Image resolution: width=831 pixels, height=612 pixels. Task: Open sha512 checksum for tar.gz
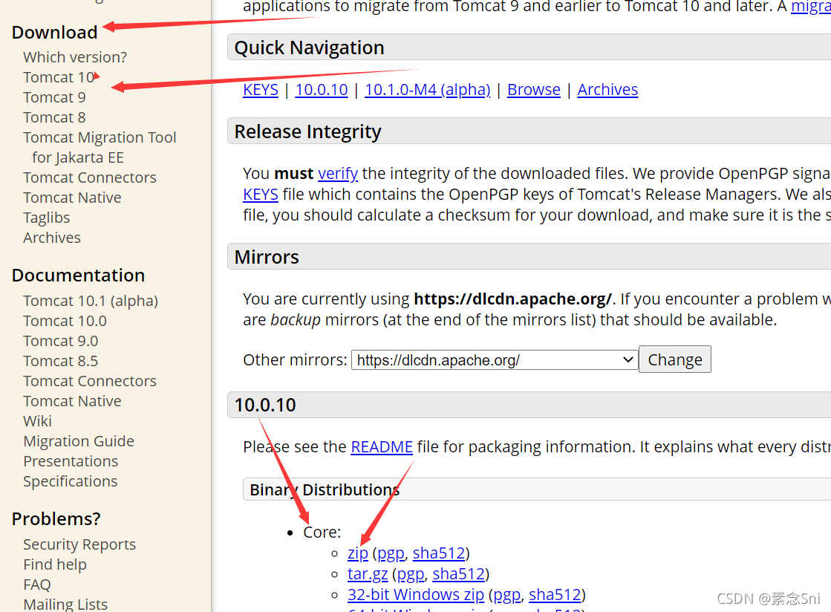(x=458, y=574)
